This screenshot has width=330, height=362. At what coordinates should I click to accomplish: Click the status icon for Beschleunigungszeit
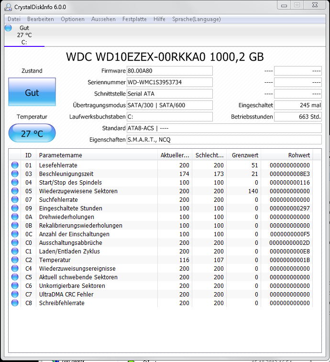15,174
